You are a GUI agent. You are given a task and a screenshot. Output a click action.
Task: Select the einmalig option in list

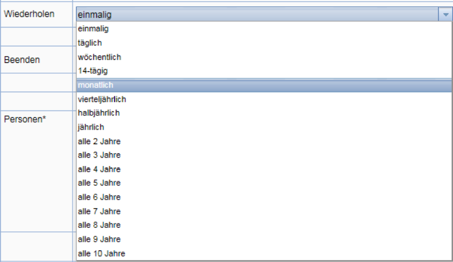(x=264, y=29)
